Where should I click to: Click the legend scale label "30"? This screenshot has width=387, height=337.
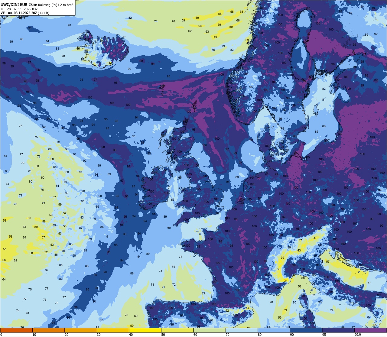[99, 335]
